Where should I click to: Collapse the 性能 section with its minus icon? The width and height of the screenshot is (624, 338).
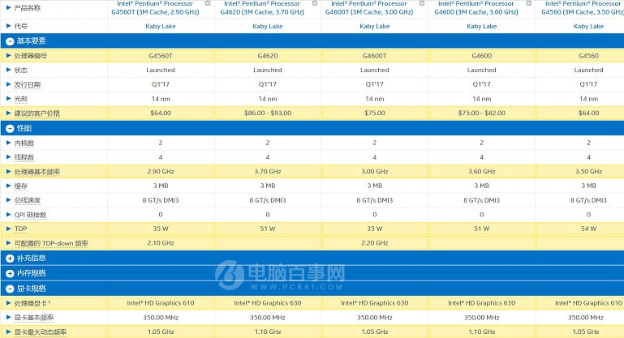(x=10, y=128)
